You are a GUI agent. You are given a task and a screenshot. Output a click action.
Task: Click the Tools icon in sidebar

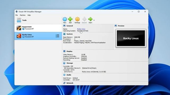click(19, 20)
